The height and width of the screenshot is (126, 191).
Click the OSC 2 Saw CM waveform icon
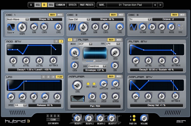(x=72, y=27)
